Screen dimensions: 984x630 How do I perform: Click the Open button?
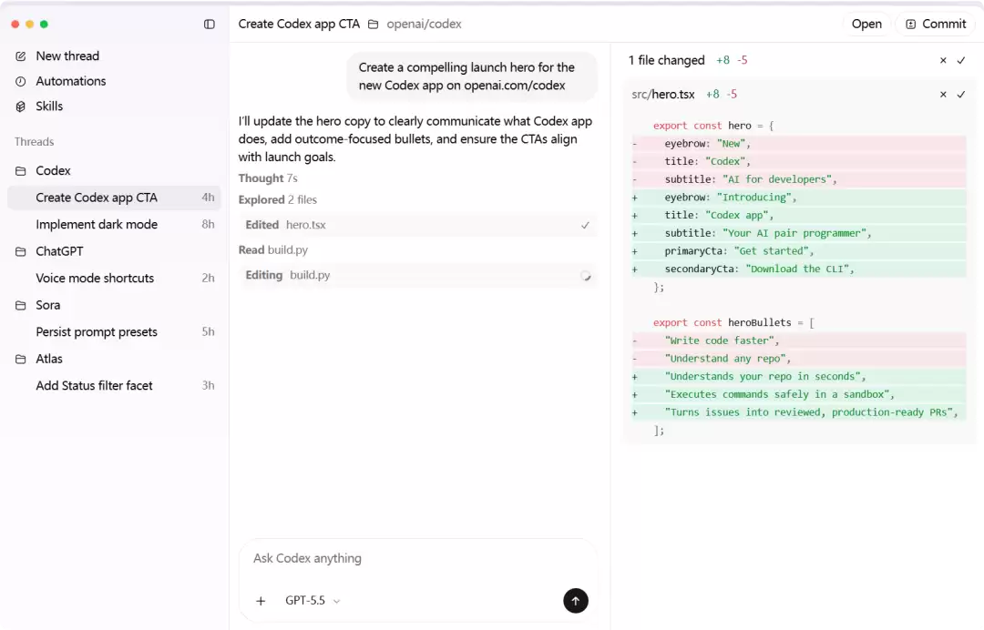866,24
